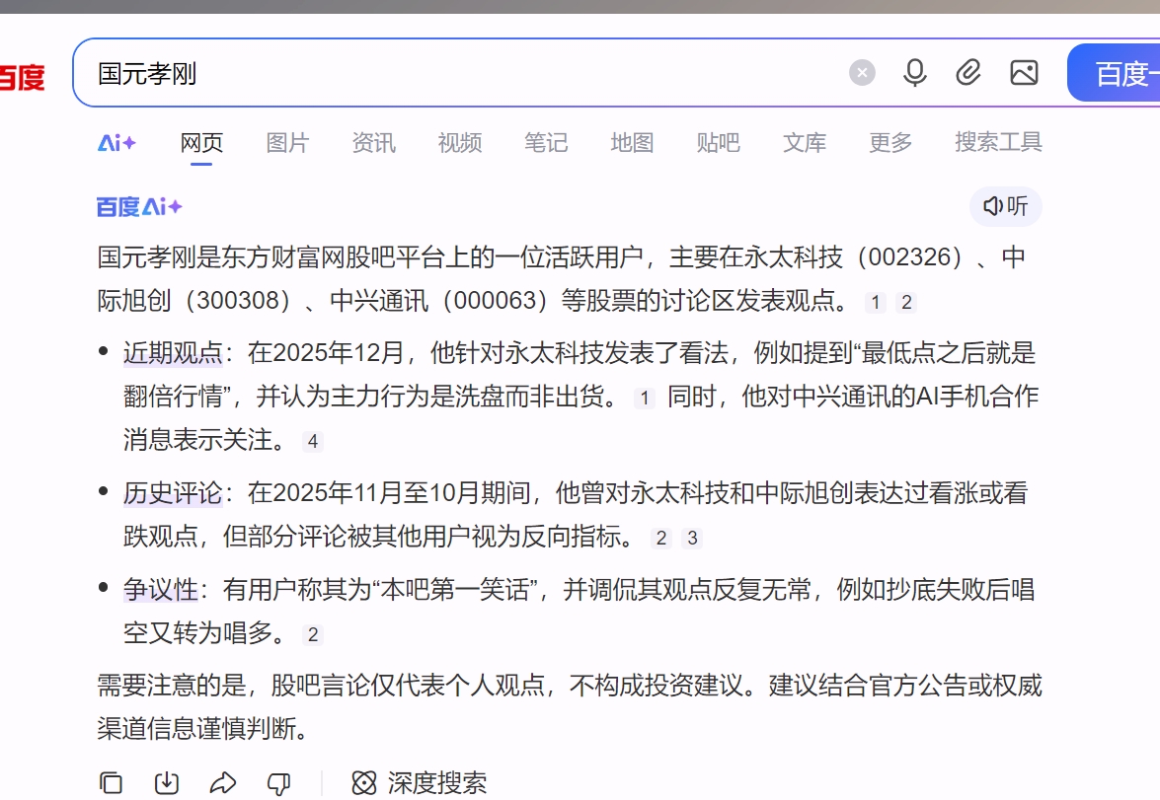The height and width of the screenshot is (800, 1160).
Task: Open citation 2 after 发表观点
Action: (x=906, y=302)
